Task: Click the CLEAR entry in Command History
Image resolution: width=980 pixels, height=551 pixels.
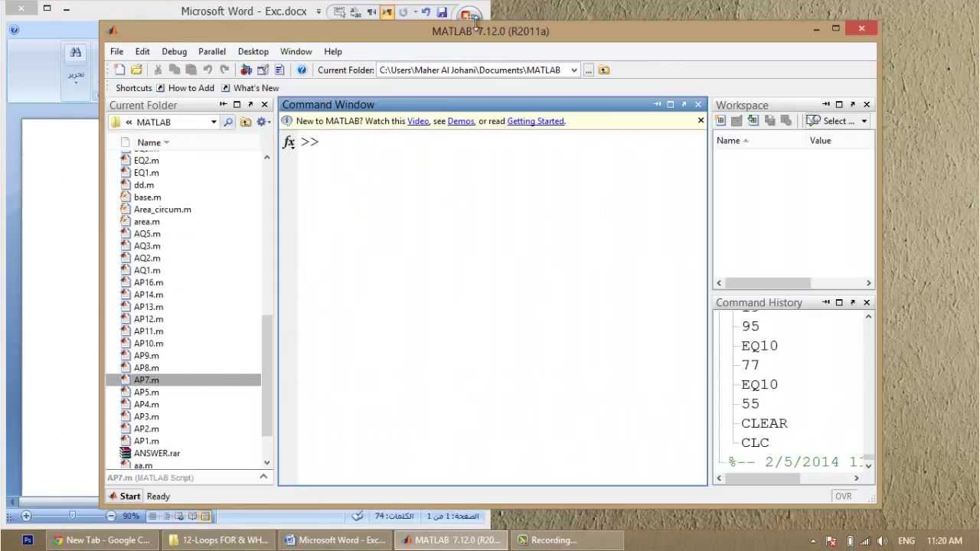Action: tap(764, 423)
